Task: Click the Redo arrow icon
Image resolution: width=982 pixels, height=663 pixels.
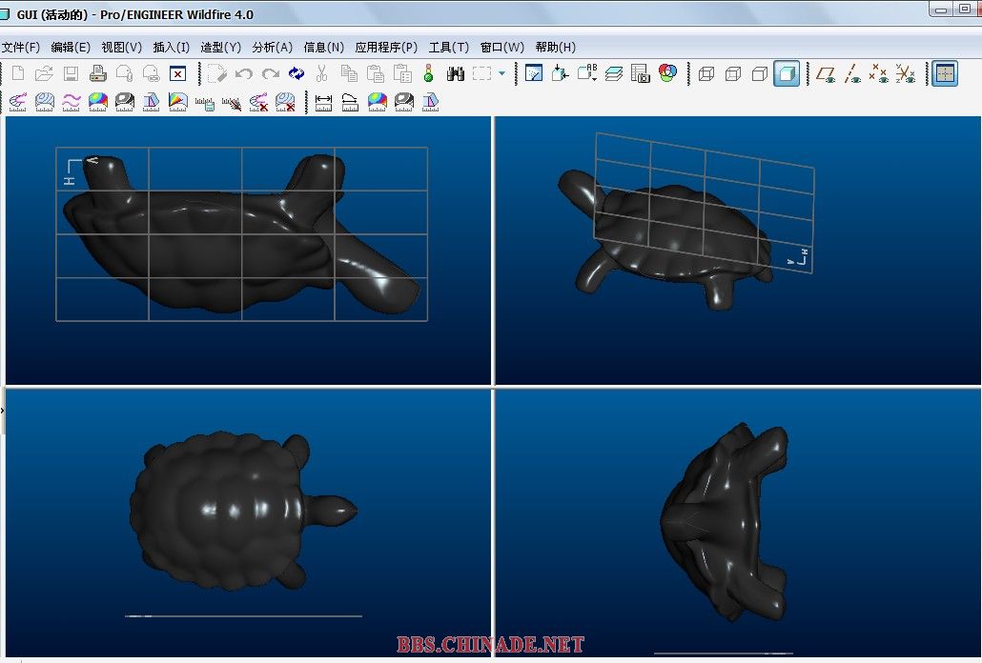Action: 271,73
